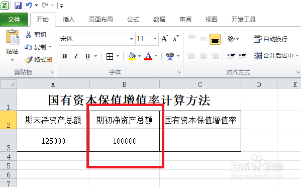Screen dimensions: 301x187
Task: Open the underline style dropdown arrow
Action: pos(95,56)
